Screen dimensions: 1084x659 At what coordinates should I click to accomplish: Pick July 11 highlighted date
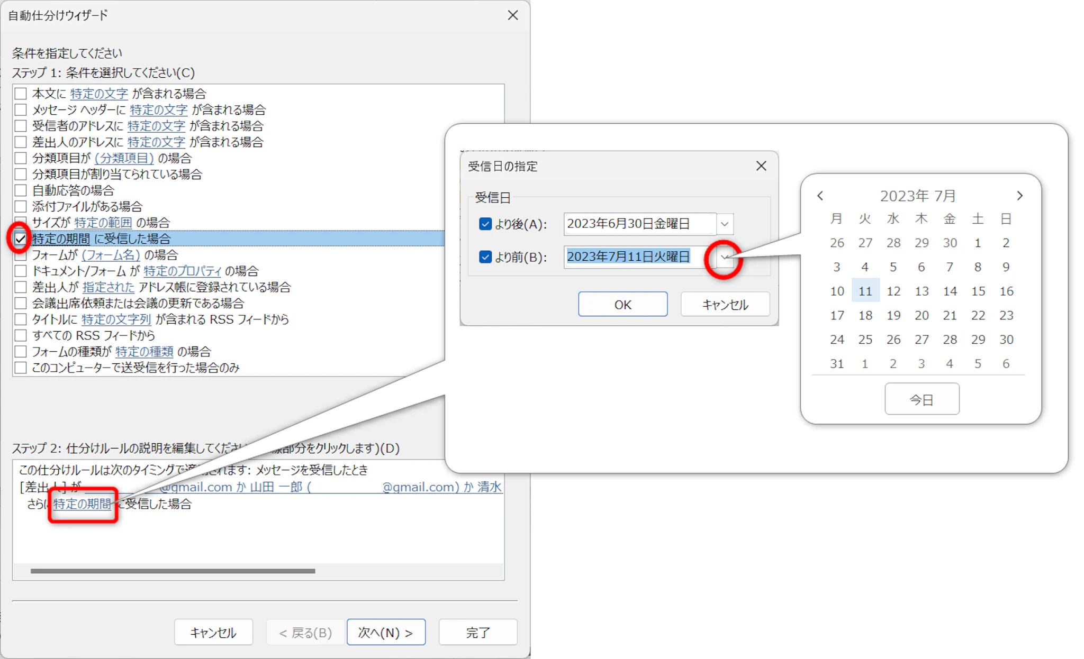coord(865,291)
